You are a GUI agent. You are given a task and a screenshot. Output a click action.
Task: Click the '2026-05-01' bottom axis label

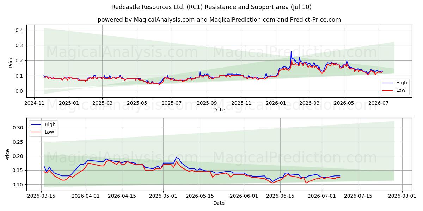pyautogui.click(x=164, y=197)
